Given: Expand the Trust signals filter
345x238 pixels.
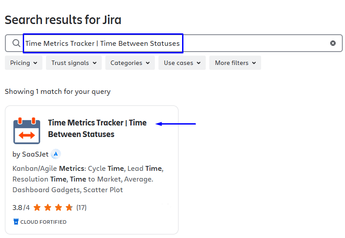Looking at the screenshot, I should 74,63.
